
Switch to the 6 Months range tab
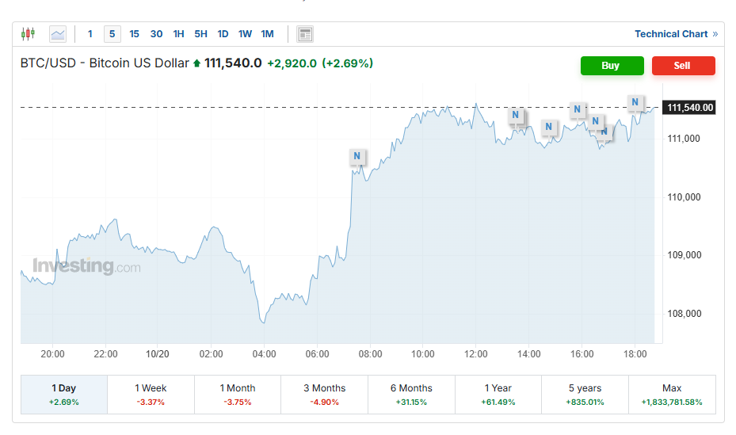411,395
